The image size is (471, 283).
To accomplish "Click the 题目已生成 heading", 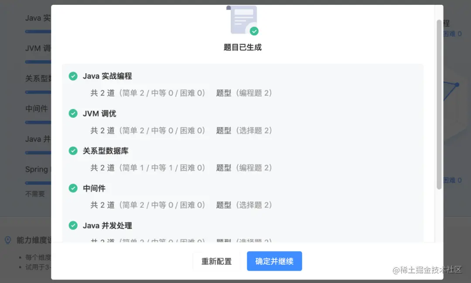I will pos(242,47).
